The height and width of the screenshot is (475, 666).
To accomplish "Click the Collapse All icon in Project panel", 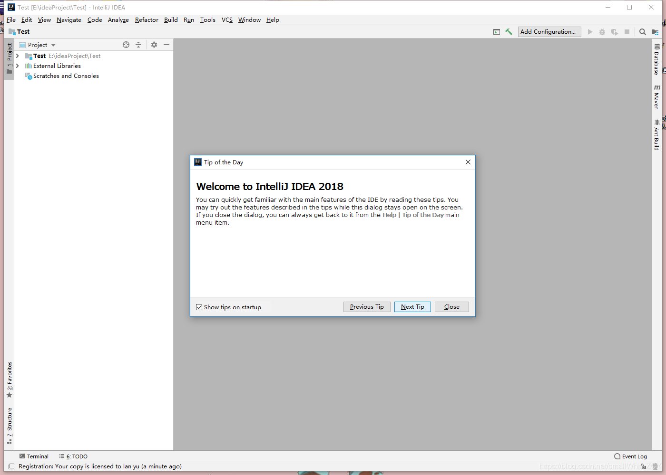I will (x=138, y=45).
